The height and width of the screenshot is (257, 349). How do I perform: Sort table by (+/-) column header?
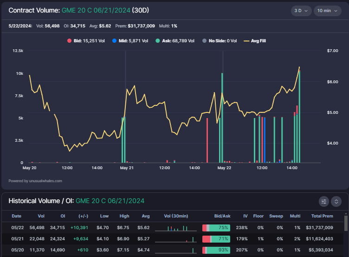pyautogui.click(x=83, y=216)
